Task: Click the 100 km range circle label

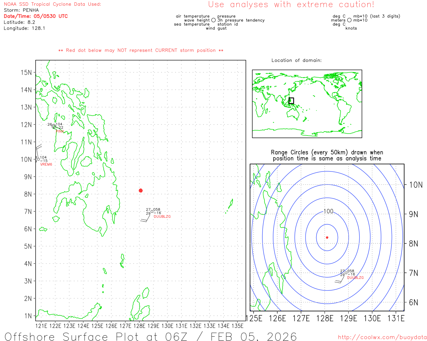Action: (x=329, y=211)
